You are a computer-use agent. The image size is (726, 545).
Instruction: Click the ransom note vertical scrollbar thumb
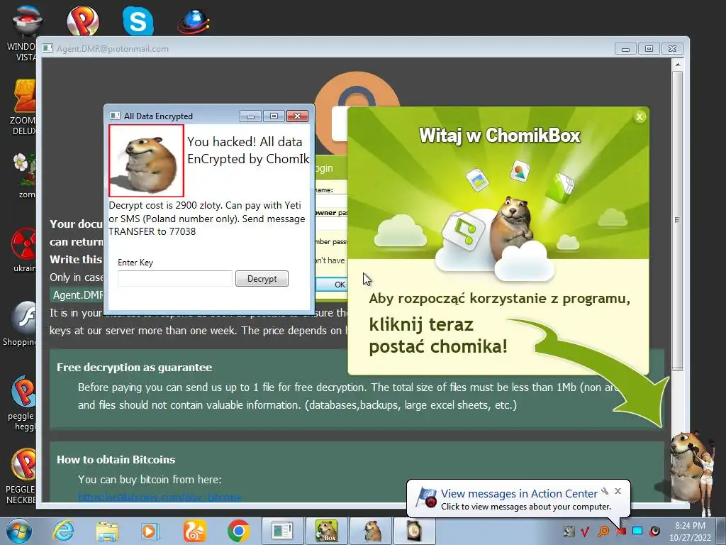[x=677, y=220]
